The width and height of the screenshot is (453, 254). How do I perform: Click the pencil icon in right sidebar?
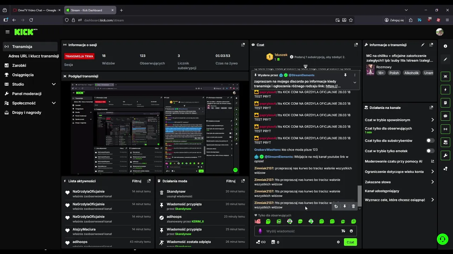click(x=445, y=59)
